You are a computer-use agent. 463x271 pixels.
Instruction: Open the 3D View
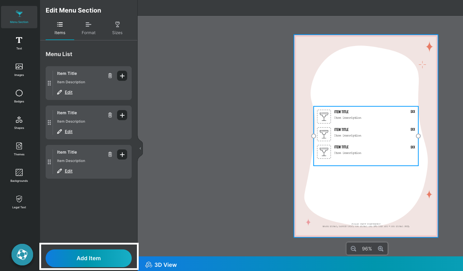pyautogui.click(x=161, y=265)
